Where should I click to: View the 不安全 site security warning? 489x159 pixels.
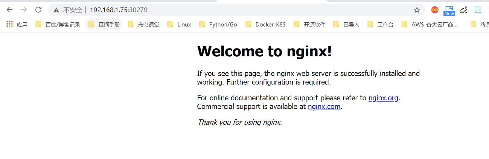(x=68, y=10)
